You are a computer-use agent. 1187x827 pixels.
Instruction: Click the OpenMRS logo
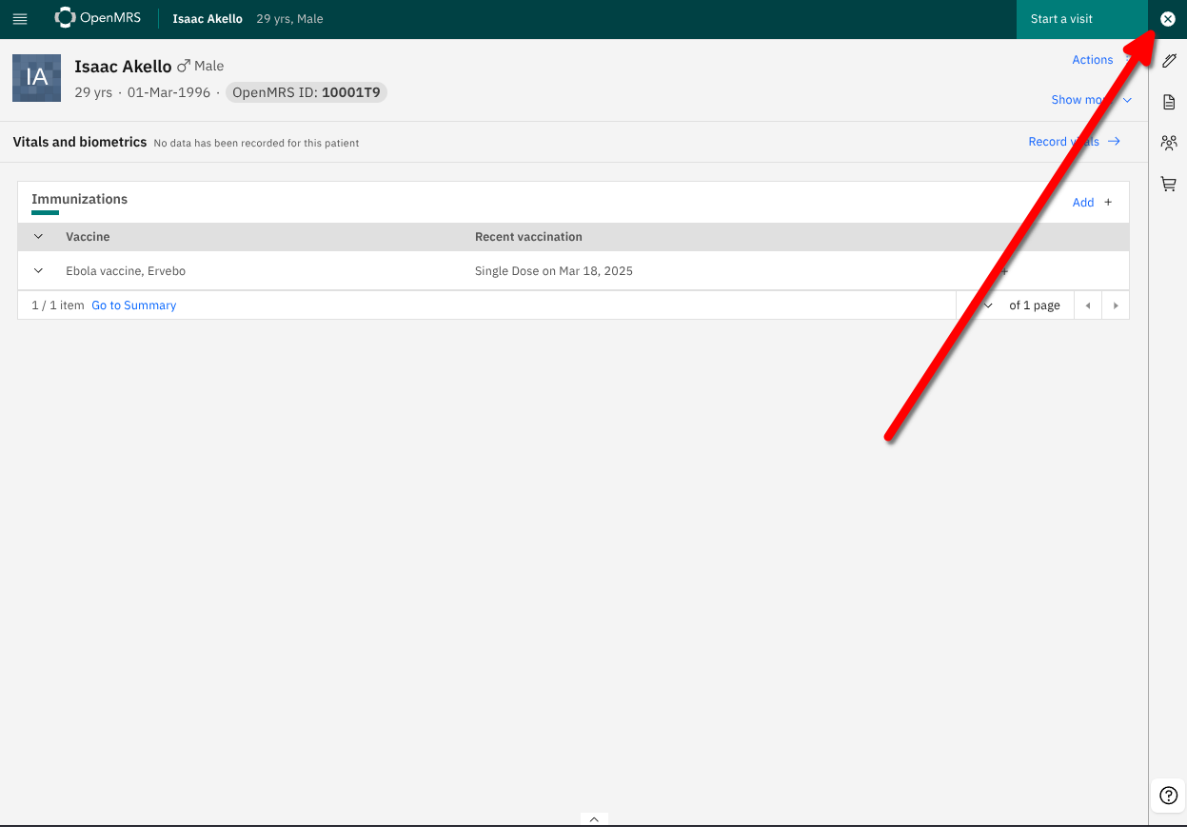(x=98, y=18)
